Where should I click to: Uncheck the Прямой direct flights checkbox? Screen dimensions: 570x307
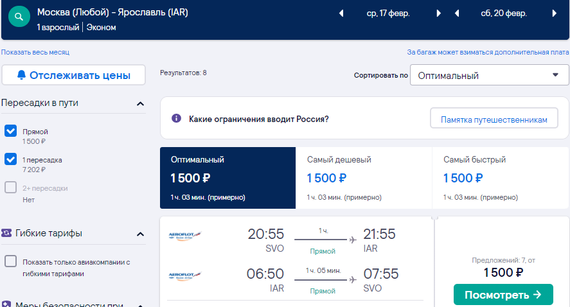[x=10, y=131]
